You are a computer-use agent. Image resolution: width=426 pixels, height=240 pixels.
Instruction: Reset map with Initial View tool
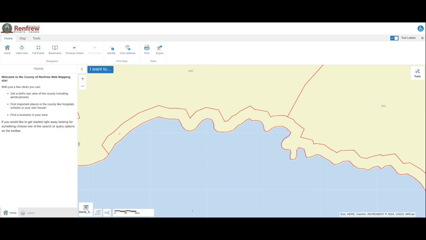[x=22, y=50]
